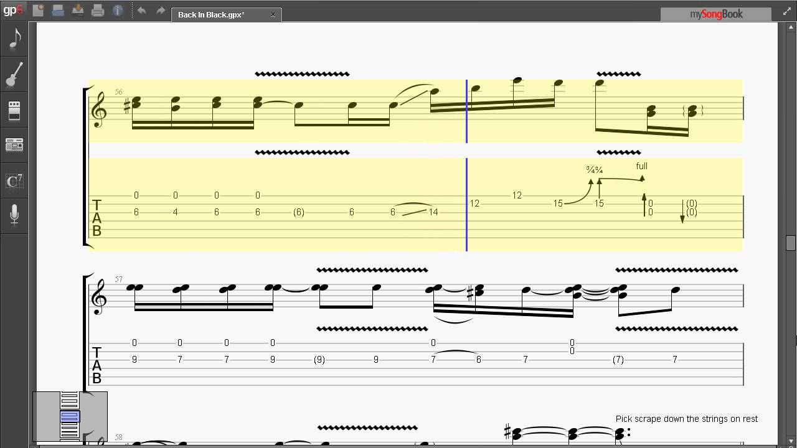Click the 'full' bend label
Screen dimensions: 797x448
[x=642, y=166]
